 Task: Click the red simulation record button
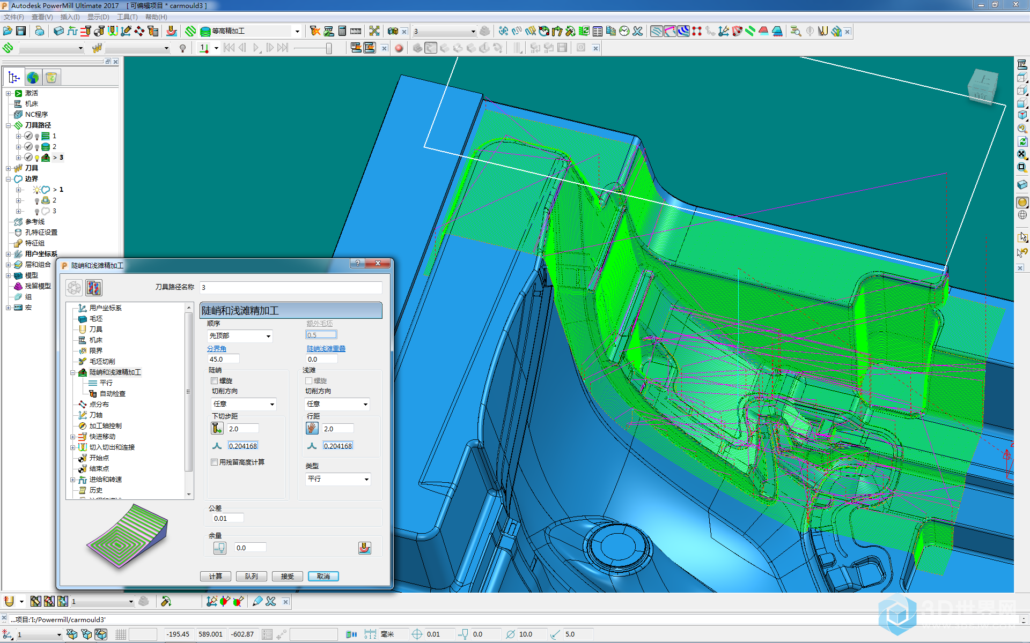[x=399, y=48]
